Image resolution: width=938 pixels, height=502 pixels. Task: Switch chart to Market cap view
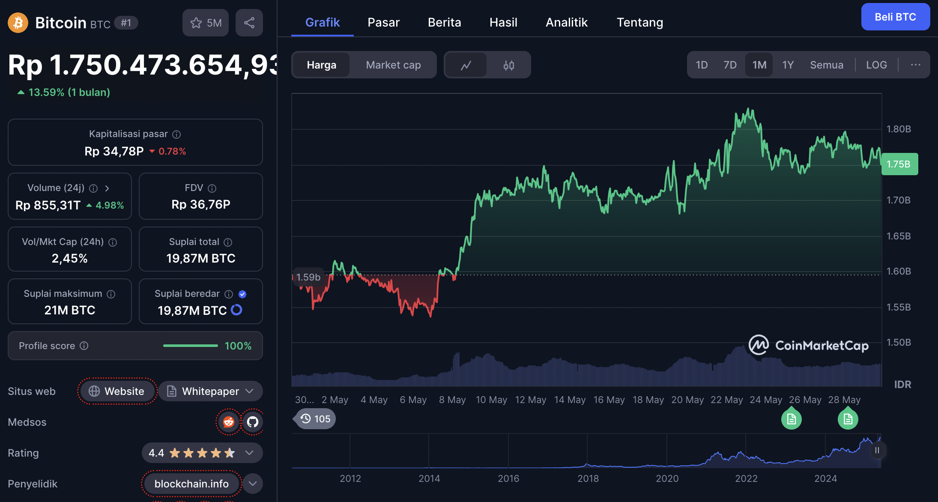coord(393,65)
